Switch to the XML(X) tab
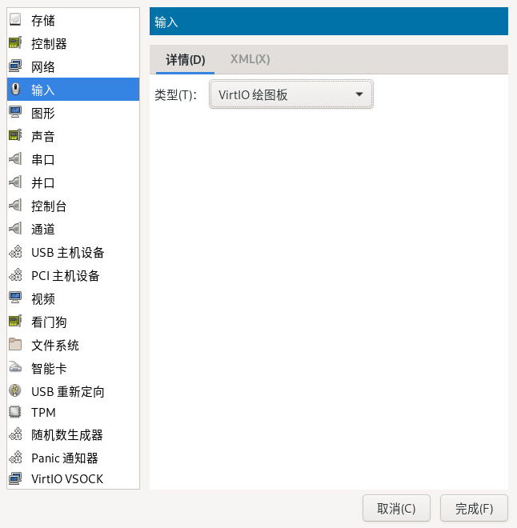Image resolution: width=517 pixels, height=528 pixels. click(250, 59)
